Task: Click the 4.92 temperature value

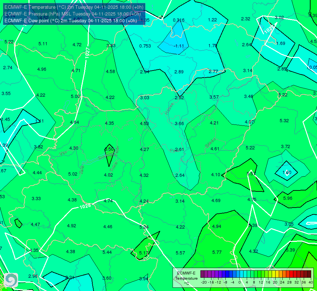Action: point(72,226)
